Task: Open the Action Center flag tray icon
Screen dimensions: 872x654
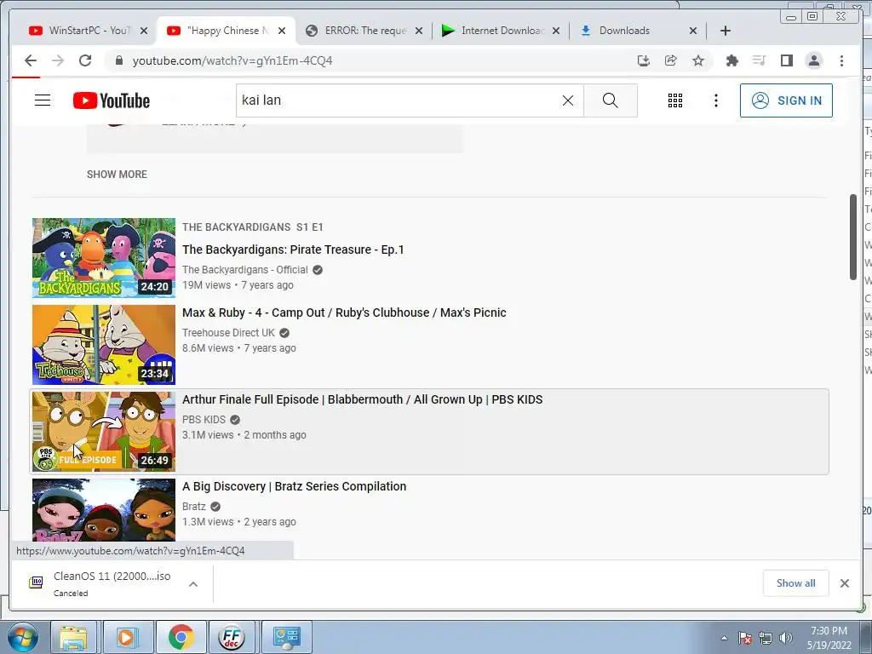Action: [745, 638]
